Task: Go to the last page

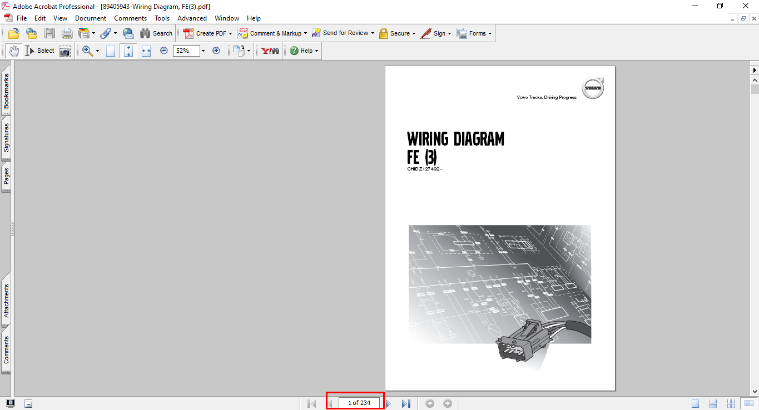Action: 406,403
